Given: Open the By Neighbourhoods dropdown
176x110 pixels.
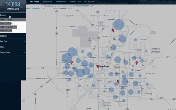Looking at the screenshot, I should point(82,6).
